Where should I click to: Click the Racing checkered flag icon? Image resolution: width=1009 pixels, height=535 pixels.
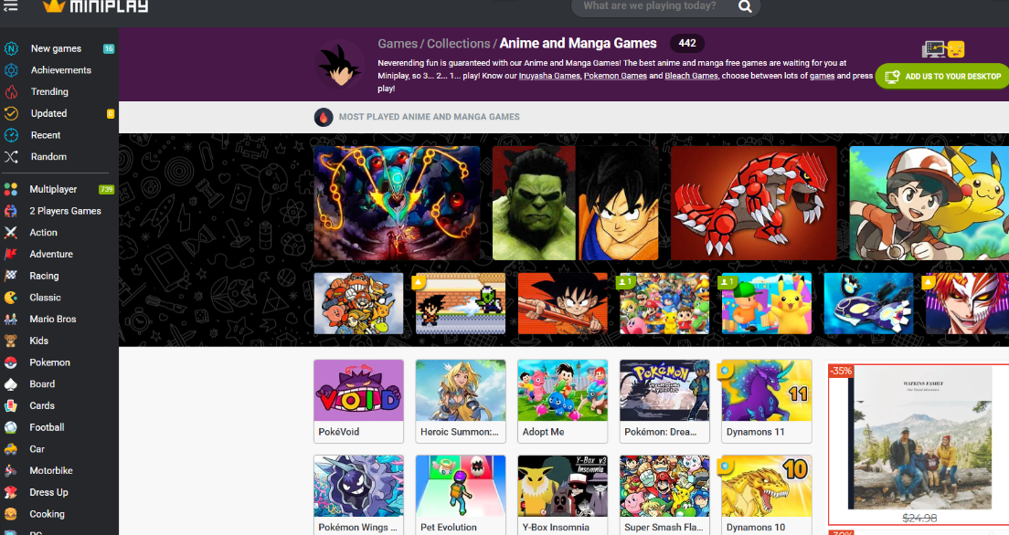click(11, 276)
